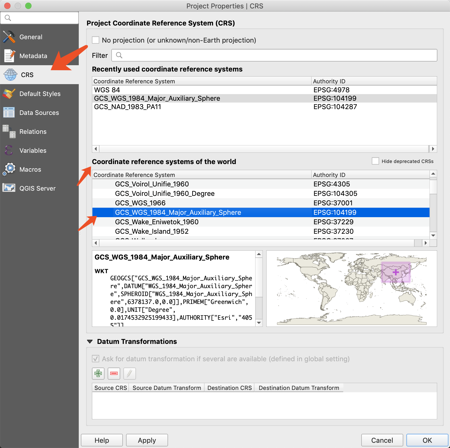Image resolution: width=450 pixels, height=448 pixels.
Task: Click EPSG:37001 authority ID cell
Action: coord(333,203)
